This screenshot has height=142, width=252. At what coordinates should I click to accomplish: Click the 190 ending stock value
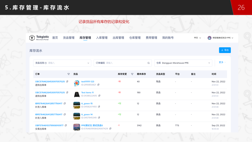pyautogui.click(x=139, y=92)
